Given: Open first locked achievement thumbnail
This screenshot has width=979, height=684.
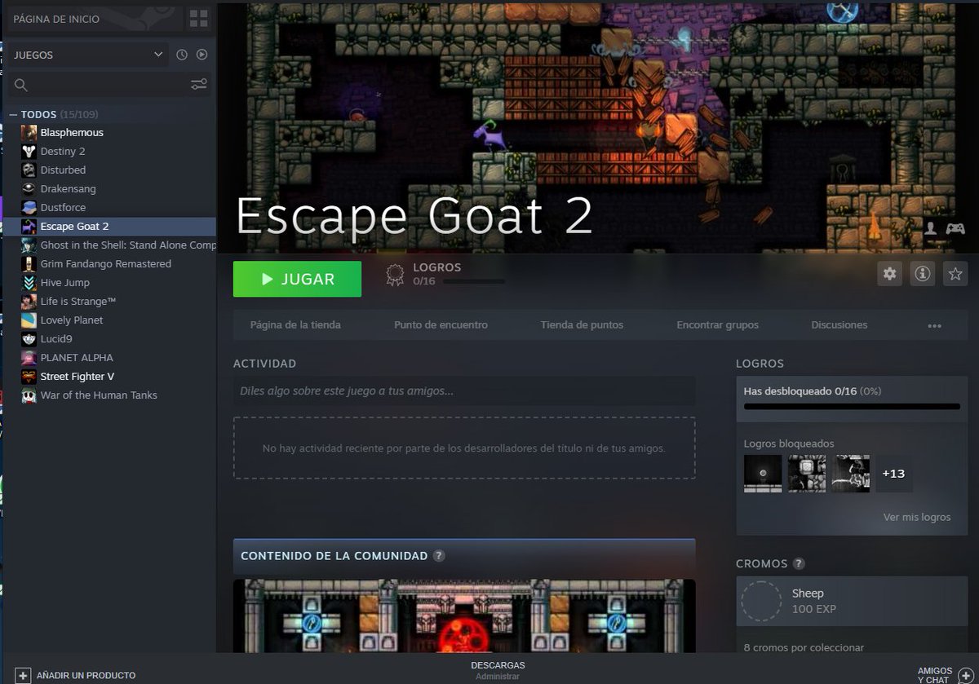Looking at the screenshot, I should [x=763, y=474].
